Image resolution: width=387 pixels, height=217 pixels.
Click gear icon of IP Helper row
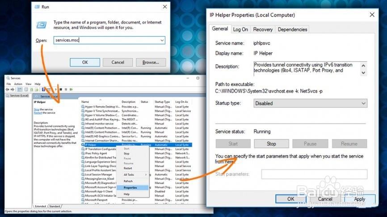[x=83, y=145]
